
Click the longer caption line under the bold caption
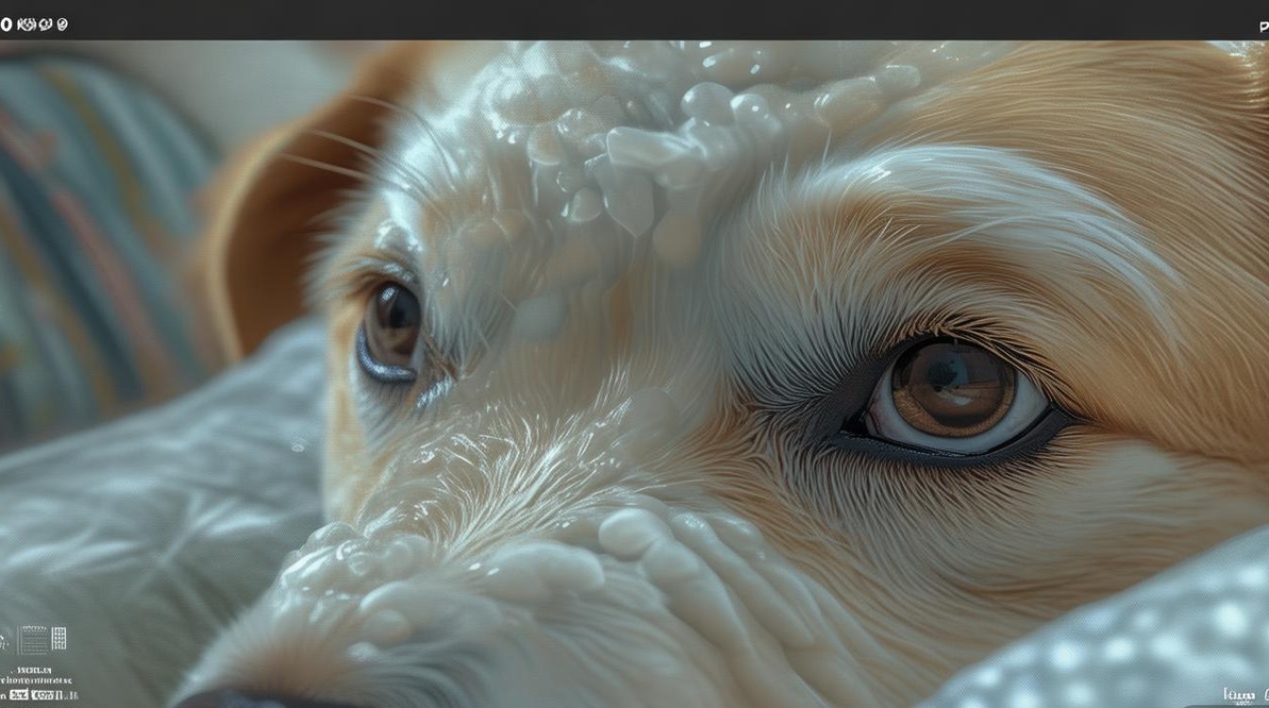38,680
